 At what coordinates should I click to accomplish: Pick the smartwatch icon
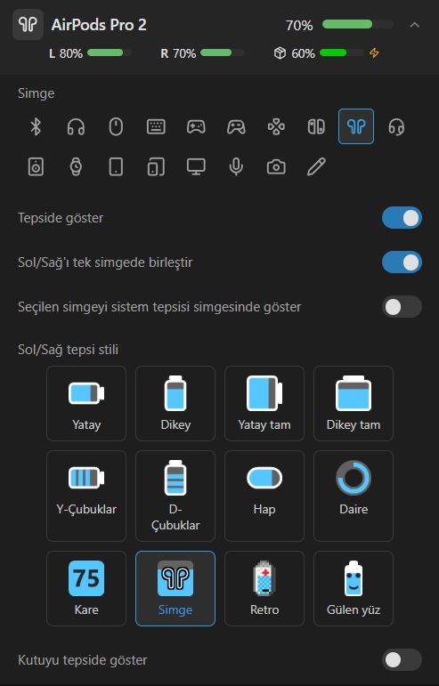(76, 166)
